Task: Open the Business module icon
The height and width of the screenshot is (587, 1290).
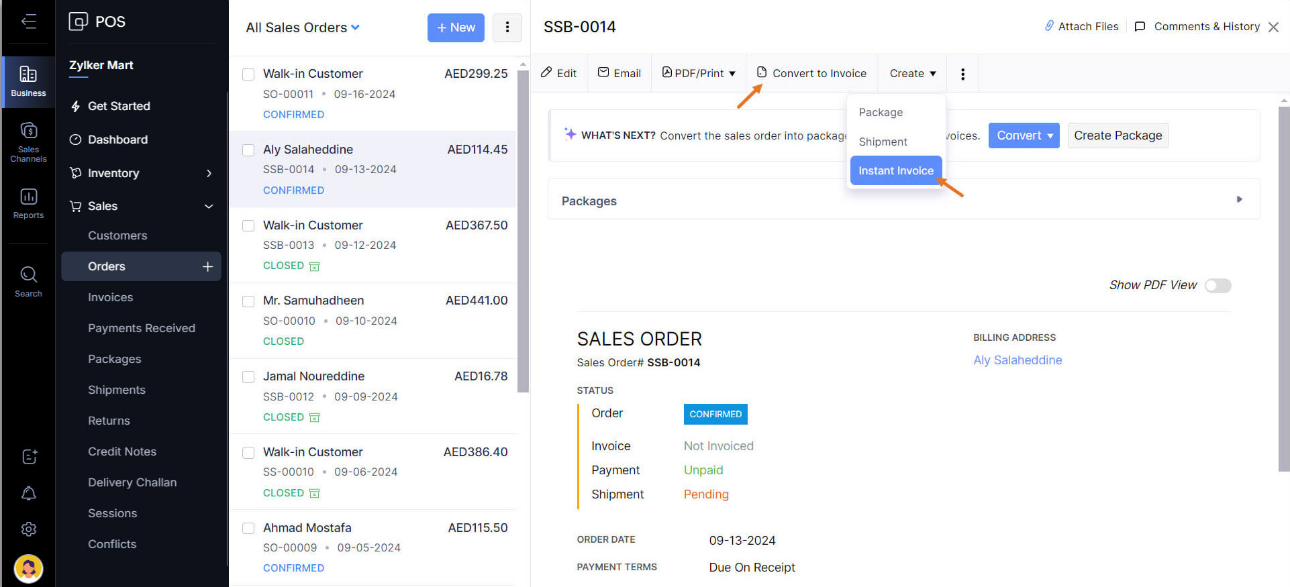Action: tap(28, 81)
